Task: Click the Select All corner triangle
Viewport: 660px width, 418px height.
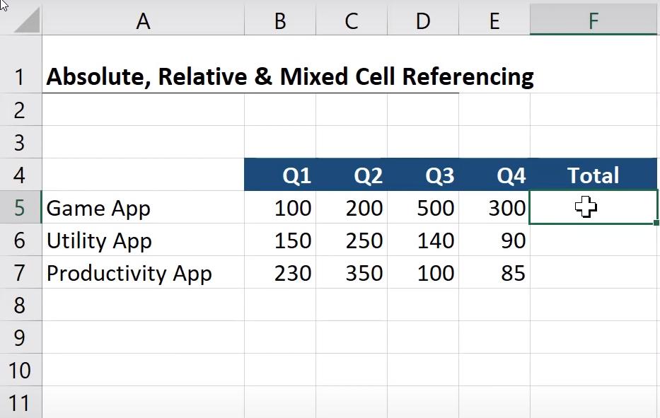Action: 27,21
